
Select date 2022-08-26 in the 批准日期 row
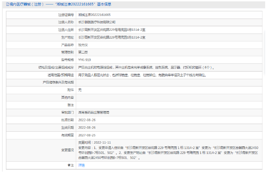coord(87,120)
